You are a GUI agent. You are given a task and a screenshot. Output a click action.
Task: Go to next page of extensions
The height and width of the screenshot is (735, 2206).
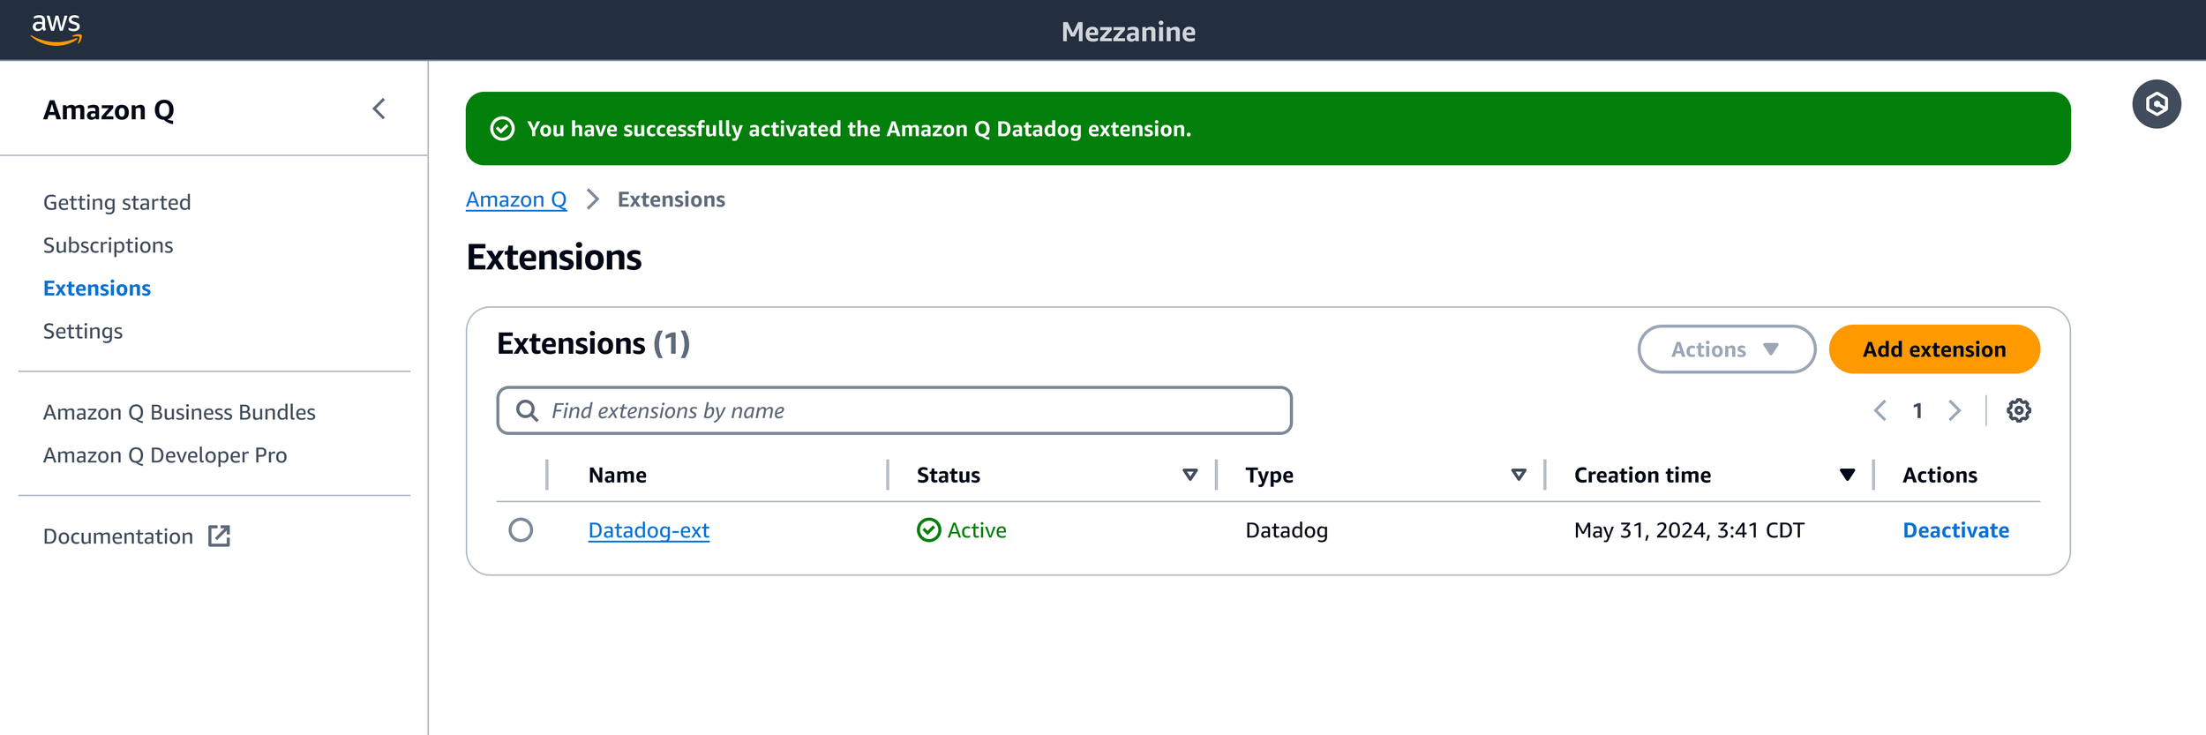(1955, 410)
